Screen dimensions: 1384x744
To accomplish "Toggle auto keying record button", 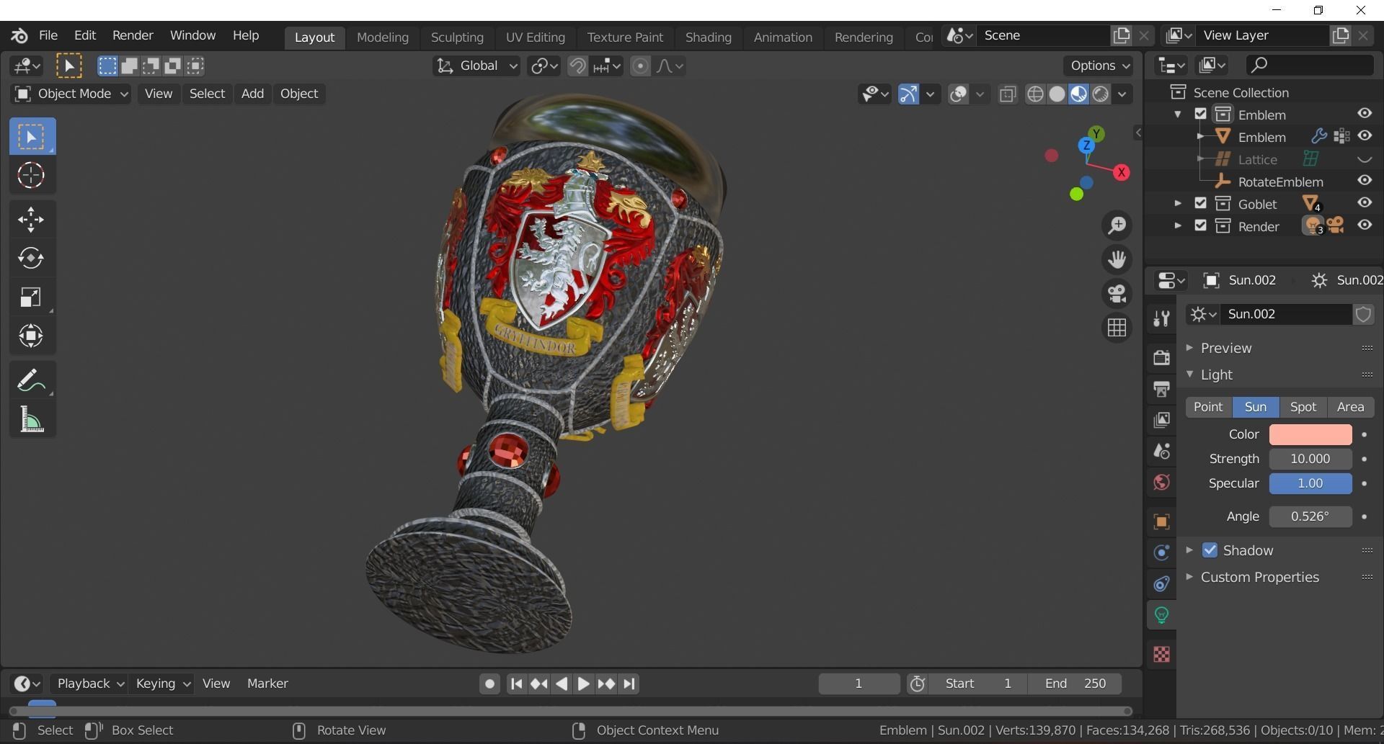I will pyautogui.click(x=489, y=684).
